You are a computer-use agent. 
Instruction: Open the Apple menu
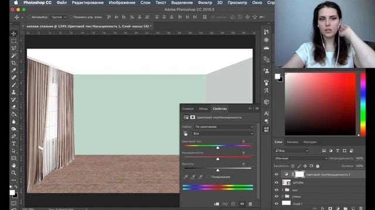[x=16, y=2]
